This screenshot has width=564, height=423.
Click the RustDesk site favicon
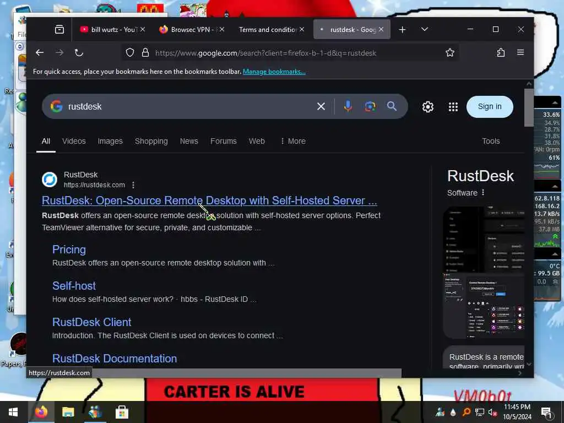pos(50,180)
